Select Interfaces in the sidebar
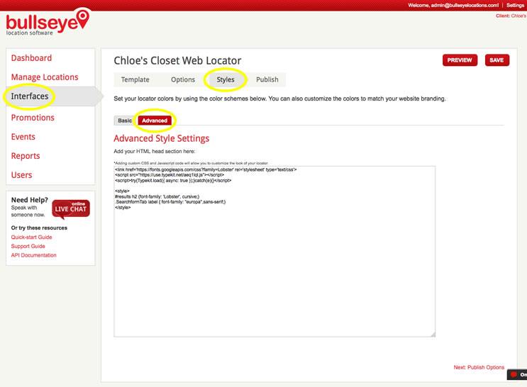Viewport: 527px width, 387px height. pyautogui.click(x=30, y=96)
